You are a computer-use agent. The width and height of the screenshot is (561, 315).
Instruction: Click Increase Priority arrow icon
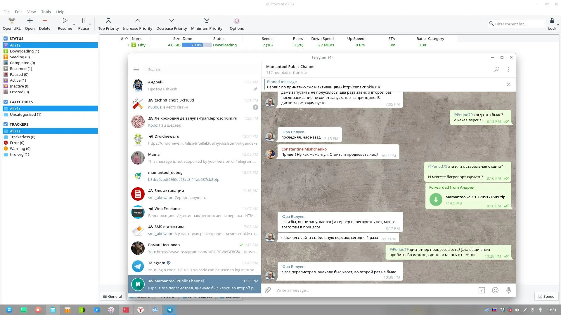(138, 21)
